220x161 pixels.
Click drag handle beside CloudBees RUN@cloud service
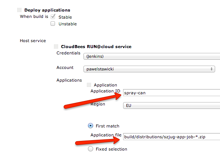coord(56,47)
